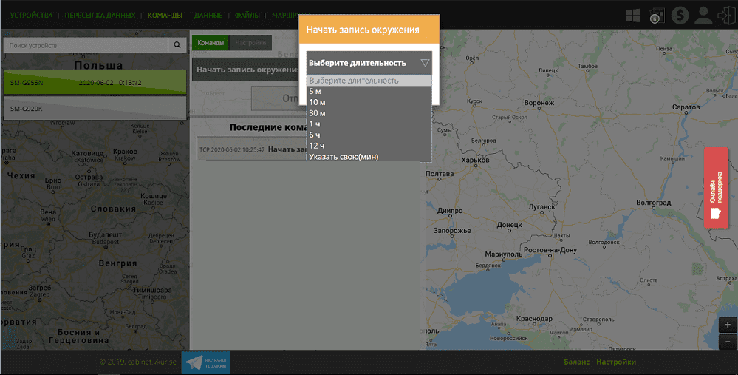Switch to the Настройки tab
738x375 pixels.
click(x=250, y=43)
